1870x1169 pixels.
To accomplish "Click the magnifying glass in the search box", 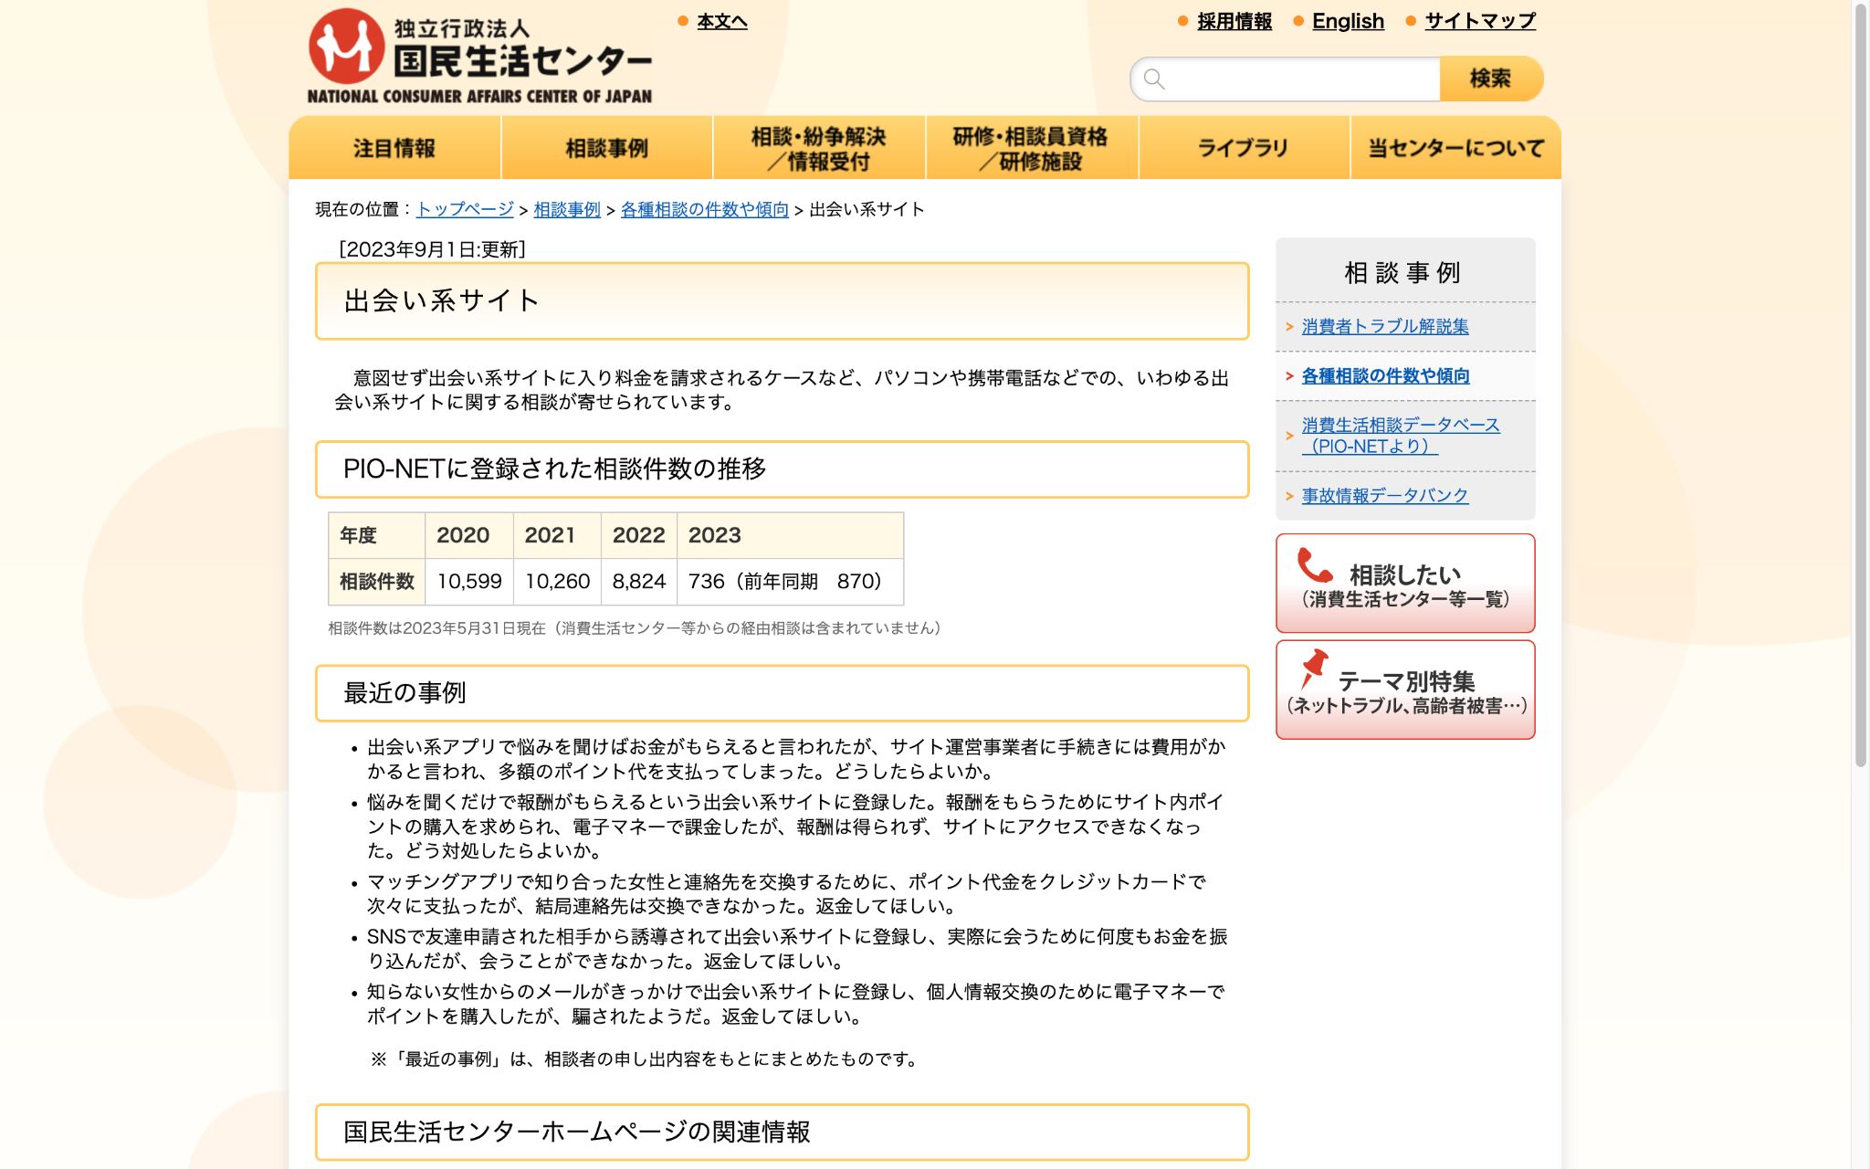I will pyautogui.click(x=1154, y=79).
